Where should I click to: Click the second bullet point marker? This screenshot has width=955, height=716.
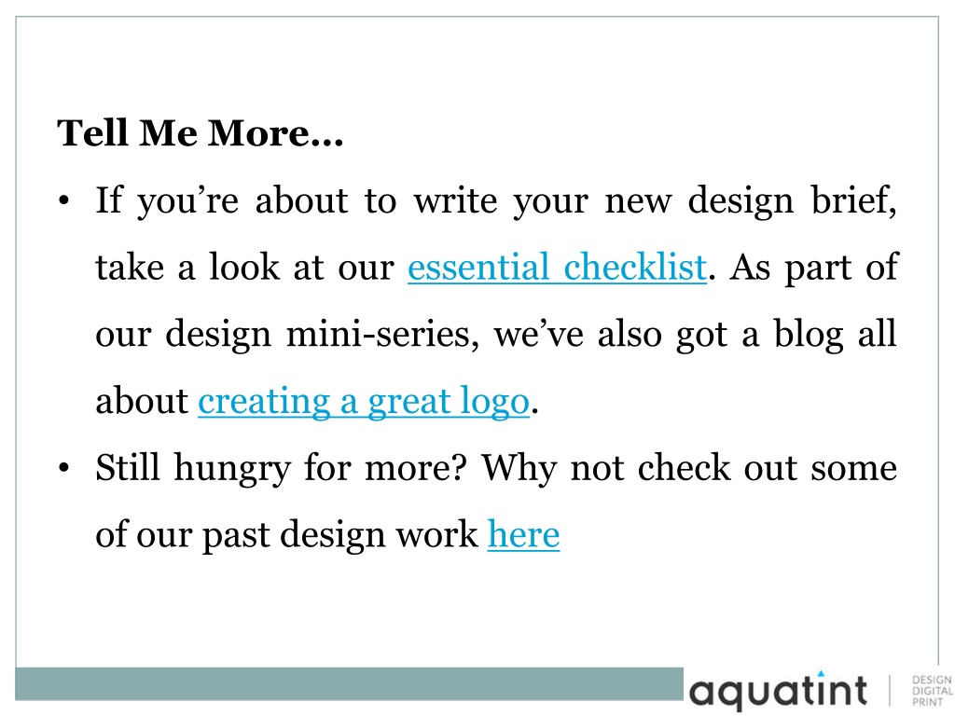tap(64, 468)
